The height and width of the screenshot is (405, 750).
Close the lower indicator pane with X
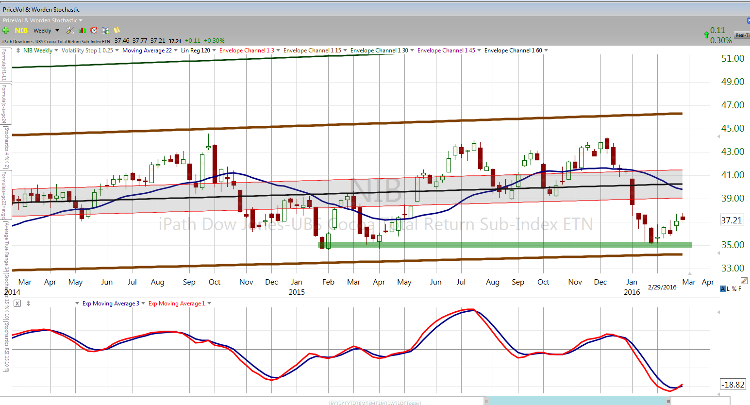(x=17, y=304)
